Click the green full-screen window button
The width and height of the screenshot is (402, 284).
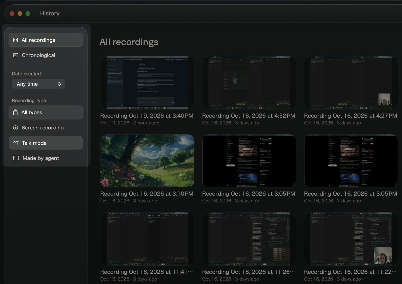[28, 14]
